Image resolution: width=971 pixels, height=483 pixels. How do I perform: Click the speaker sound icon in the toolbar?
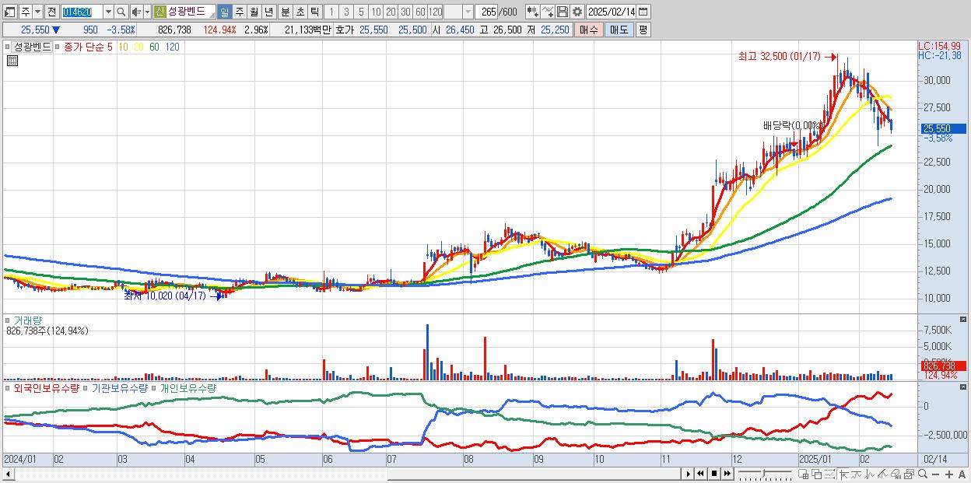pos(135,12)
